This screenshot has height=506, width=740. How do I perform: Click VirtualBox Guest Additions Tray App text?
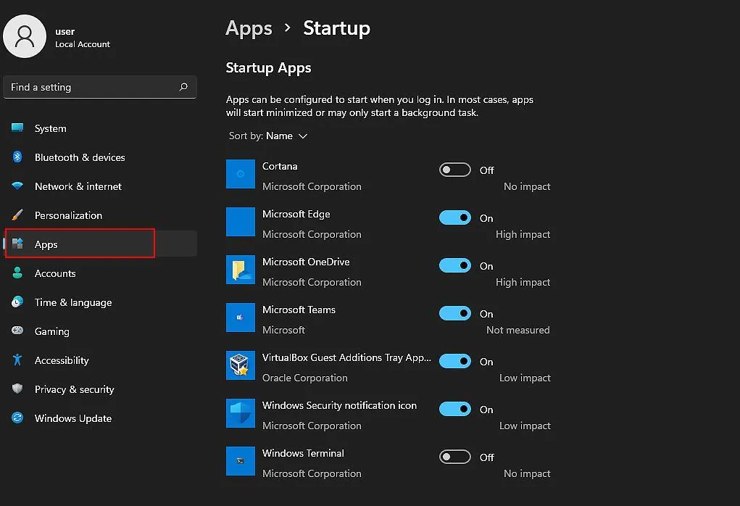coord(346,357)
